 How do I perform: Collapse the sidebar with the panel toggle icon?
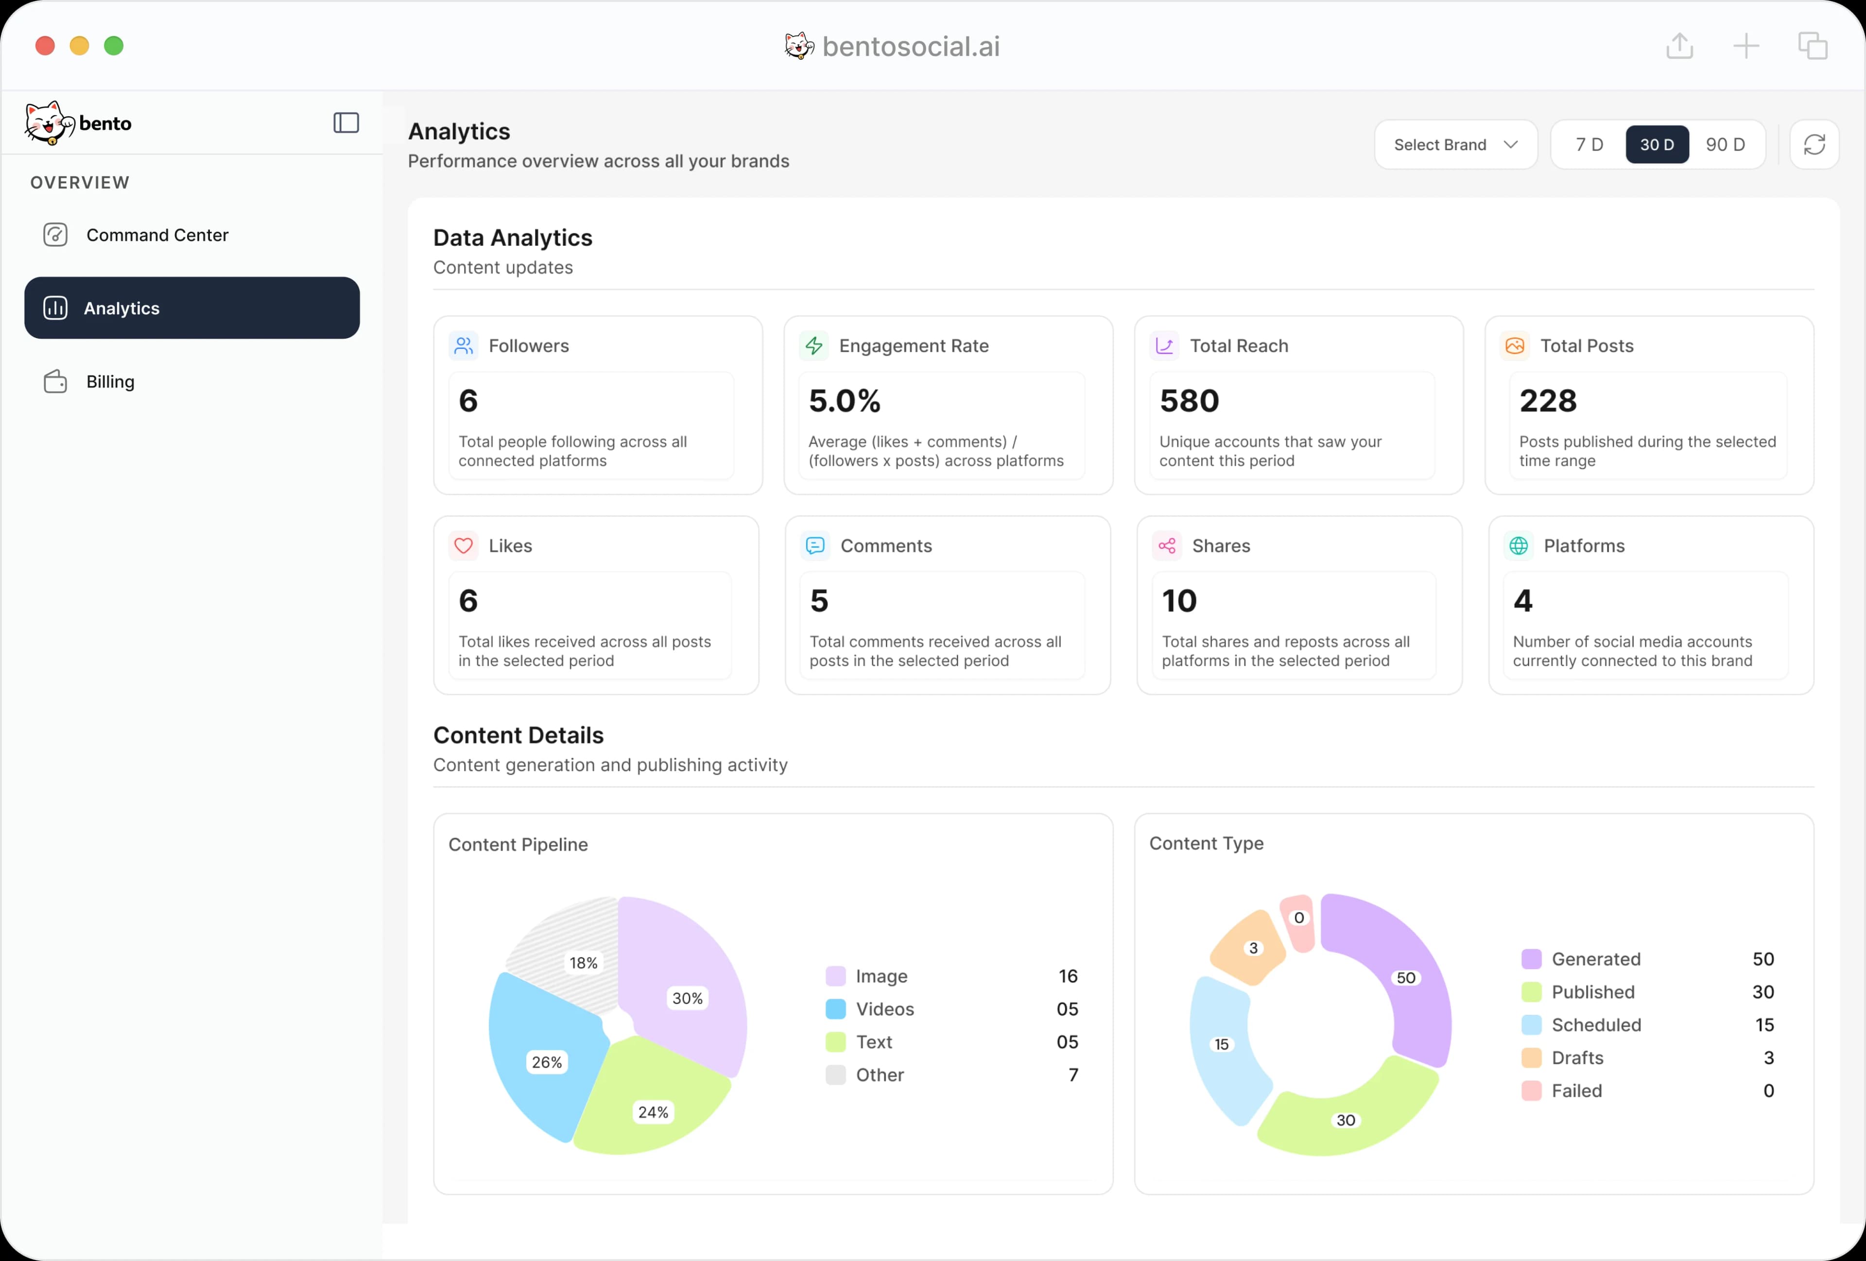point(346,123)
